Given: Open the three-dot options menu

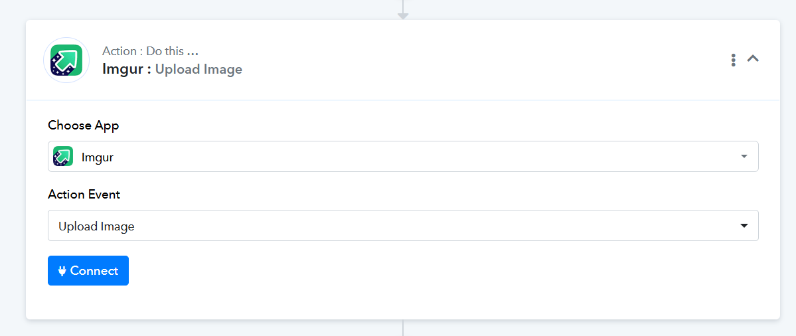Looking at the screenshot, I should [733, 60].
